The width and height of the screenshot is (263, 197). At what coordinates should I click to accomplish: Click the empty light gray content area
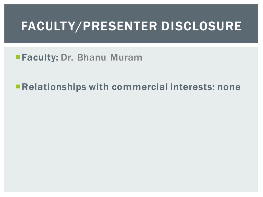pos(131,142)
